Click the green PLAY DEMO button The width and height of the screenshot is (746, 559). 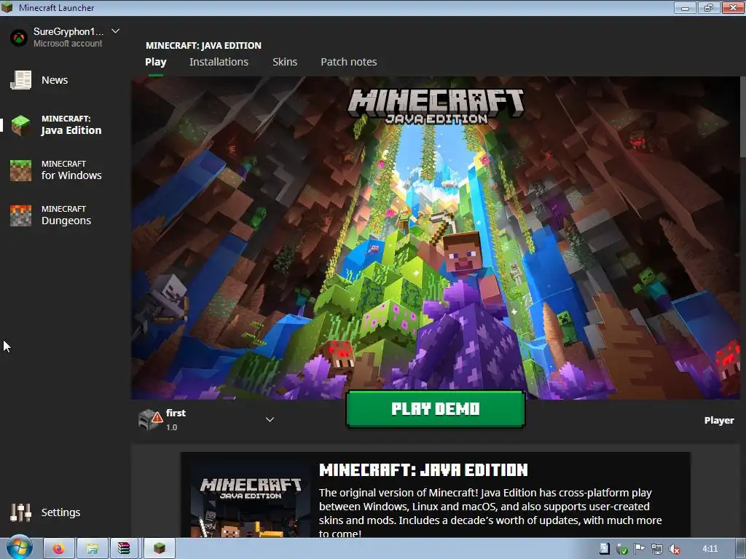tap(436, 409)
